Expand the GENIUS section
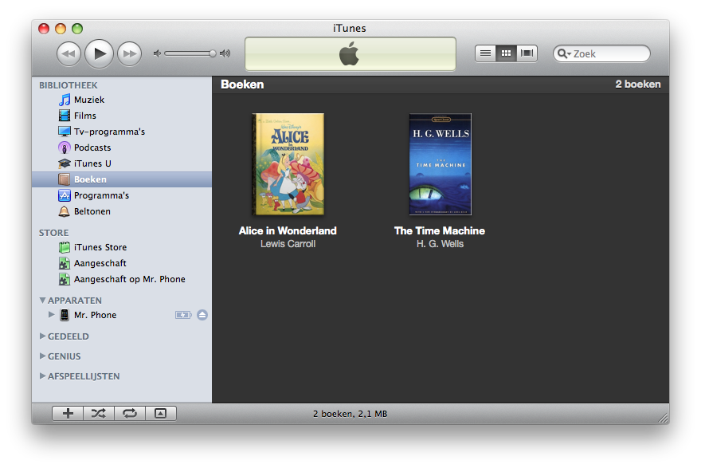Screen dimensions: 701x468 [42, 356]
